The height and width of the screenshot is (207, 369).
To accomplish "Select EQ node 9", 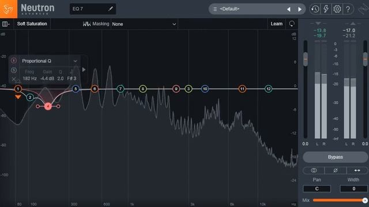I will point(176,89).
